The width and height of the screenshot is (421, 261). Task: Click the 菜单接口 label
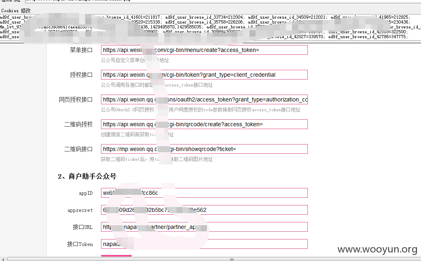pos(81,50)
